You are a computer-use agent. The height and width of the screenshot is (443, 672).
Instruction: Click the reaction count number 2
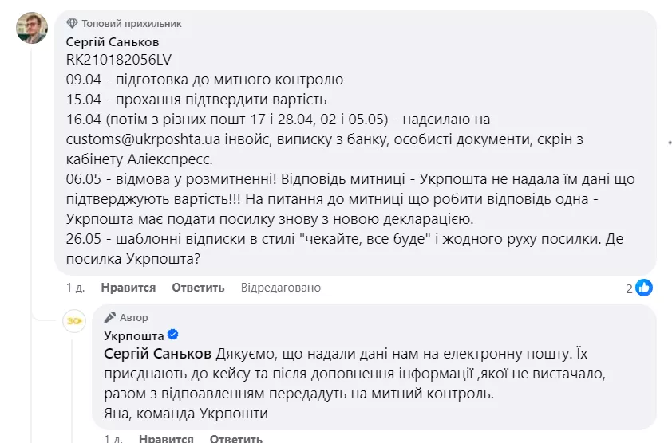pyautogui.click(x=629, y=288)
